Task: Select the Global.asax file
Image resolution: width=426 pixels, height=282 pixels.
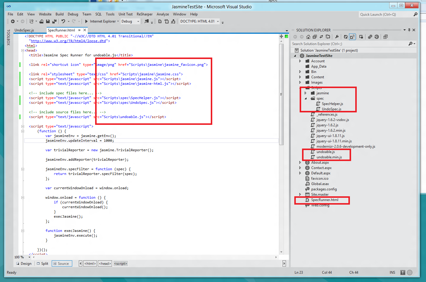Action: point(320,184)
